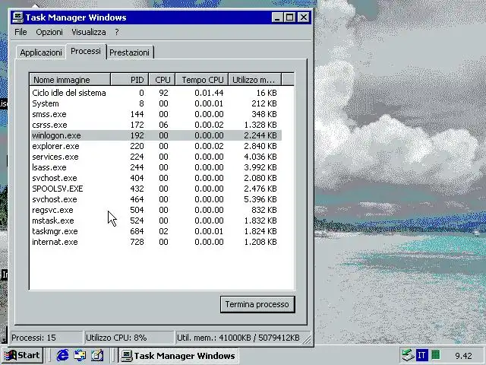The image size is (486, 365).
Task: Select svchost.exe with PID 464
Action: [x=156, y=199]
